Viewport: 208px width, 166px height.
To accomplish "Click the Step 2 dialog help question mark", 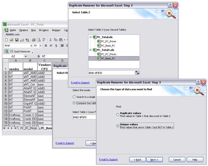I will click(x=170, y=5).
